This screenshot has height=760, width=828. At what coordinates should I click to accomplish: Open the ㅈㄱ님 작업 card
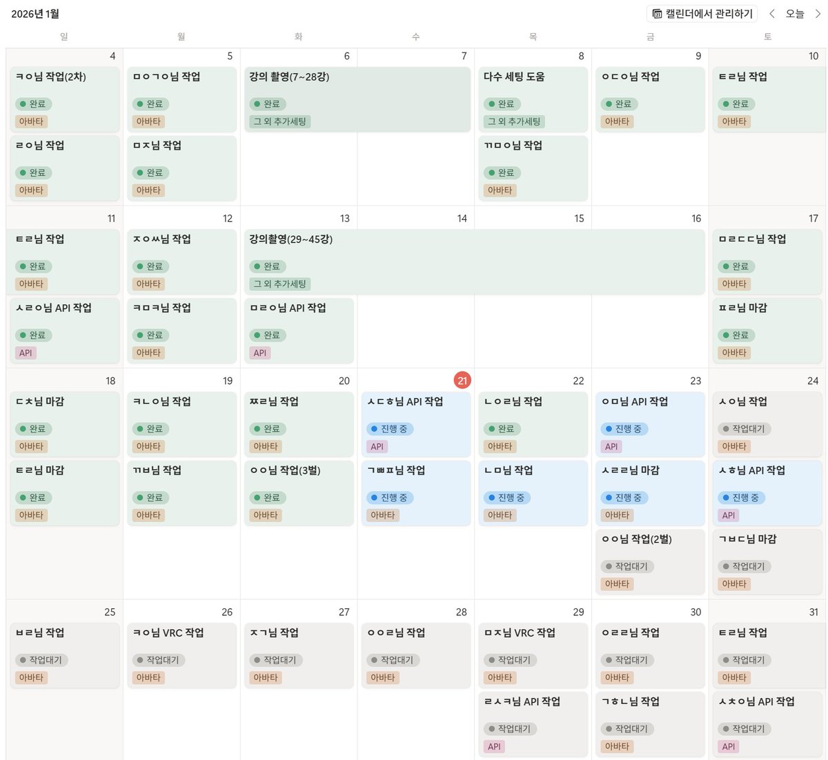pos(299,655)
